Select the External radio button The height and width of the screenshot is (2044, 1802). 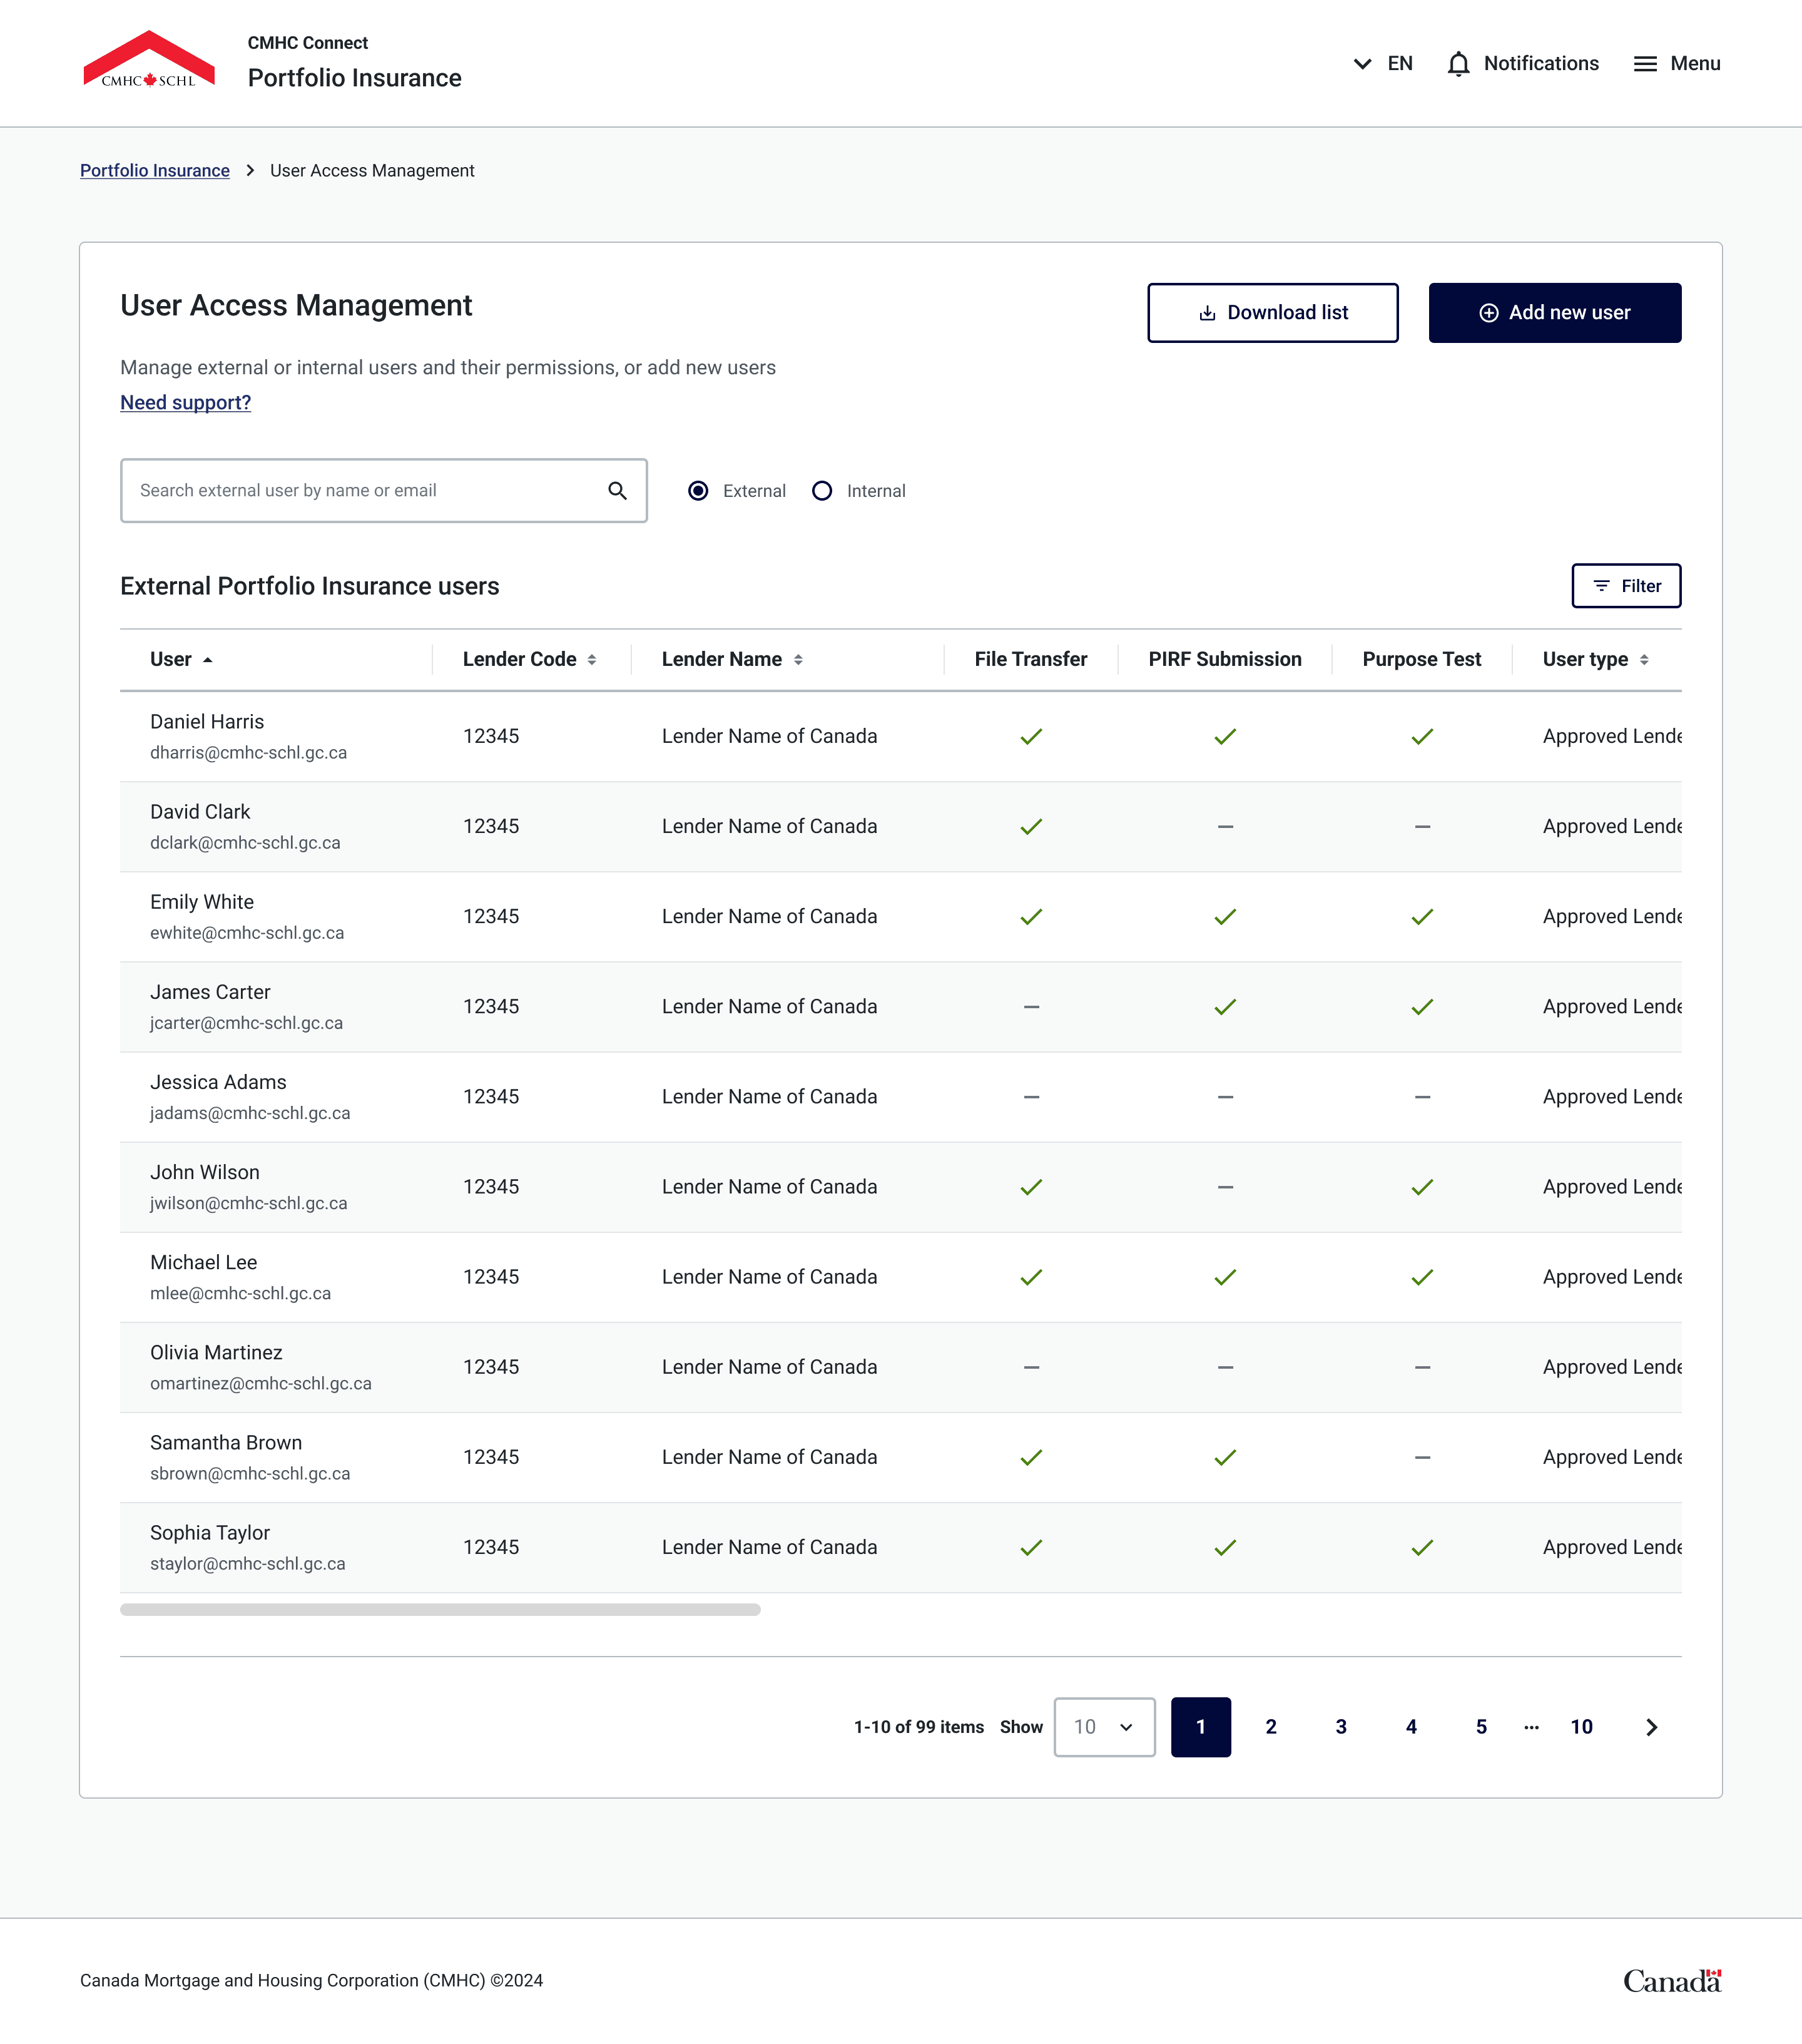[x=698, y=491]
